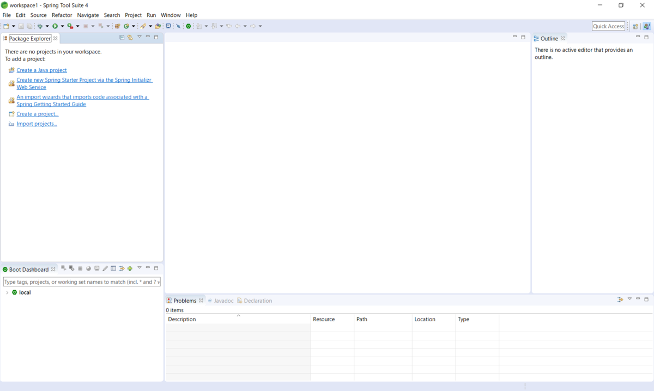Image resolution: width=654 pixels, height=391 pixels.
Task: Click Create new Spring Starter Project link
Action: 84,83
